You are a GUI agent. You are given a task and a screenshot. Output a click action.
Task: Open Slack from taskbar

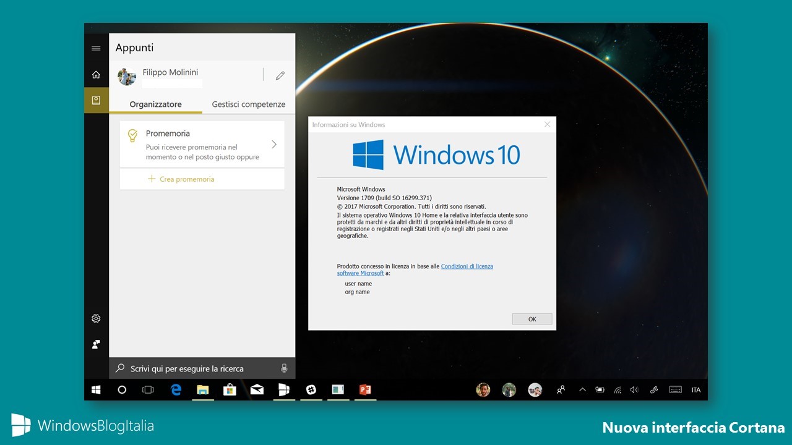point(311,390)
